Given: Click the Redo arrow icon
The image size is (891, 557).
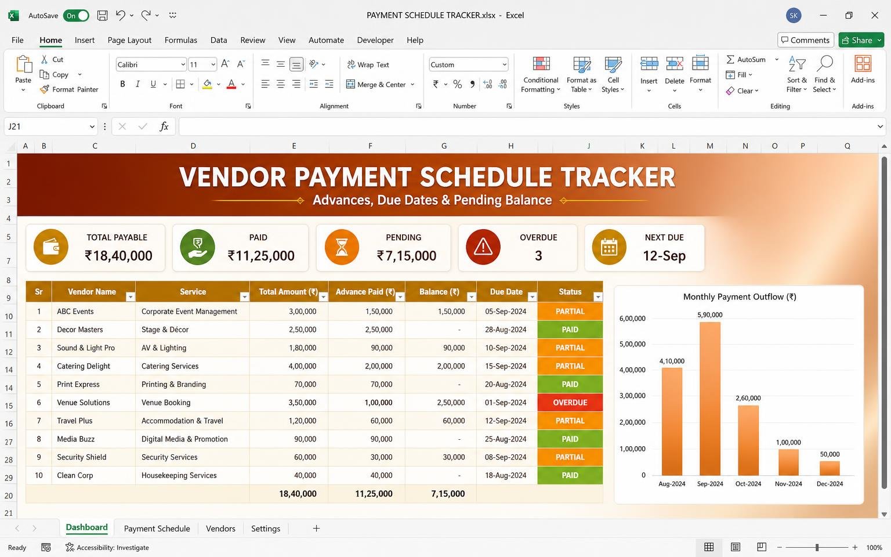Looking at the screenshot, I should pyautogui.click(x=146, y=16).
